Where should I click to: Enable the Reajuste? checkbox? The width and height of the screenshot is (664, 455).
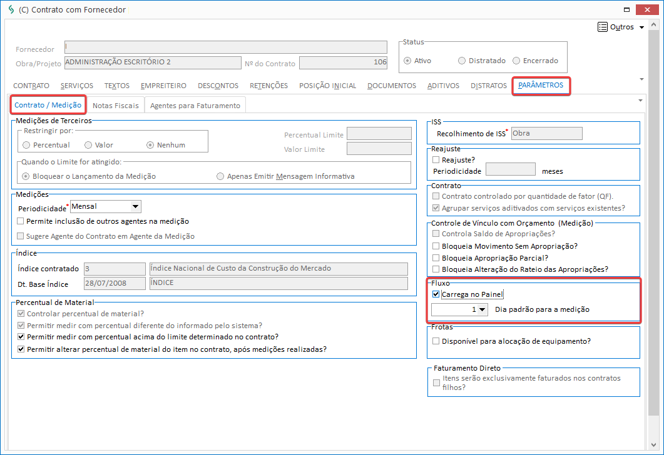436,160
